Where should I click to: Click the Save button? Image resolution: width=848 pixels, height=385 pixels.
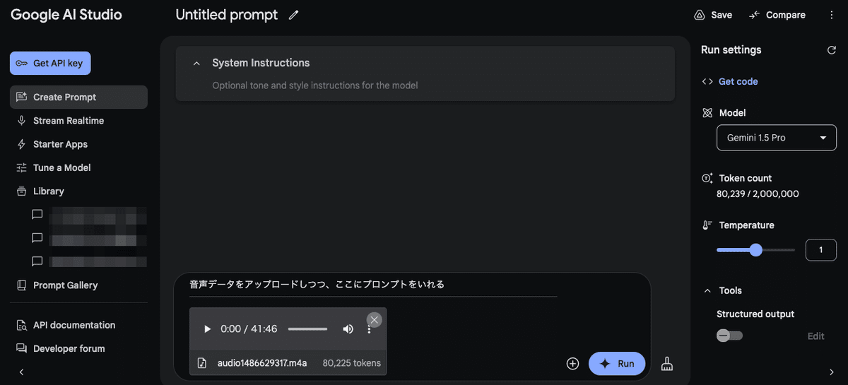click(x=713, y=15)
